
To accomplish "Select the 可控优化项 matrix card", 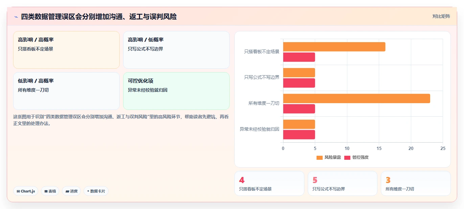I will click(x=176, y=91).
